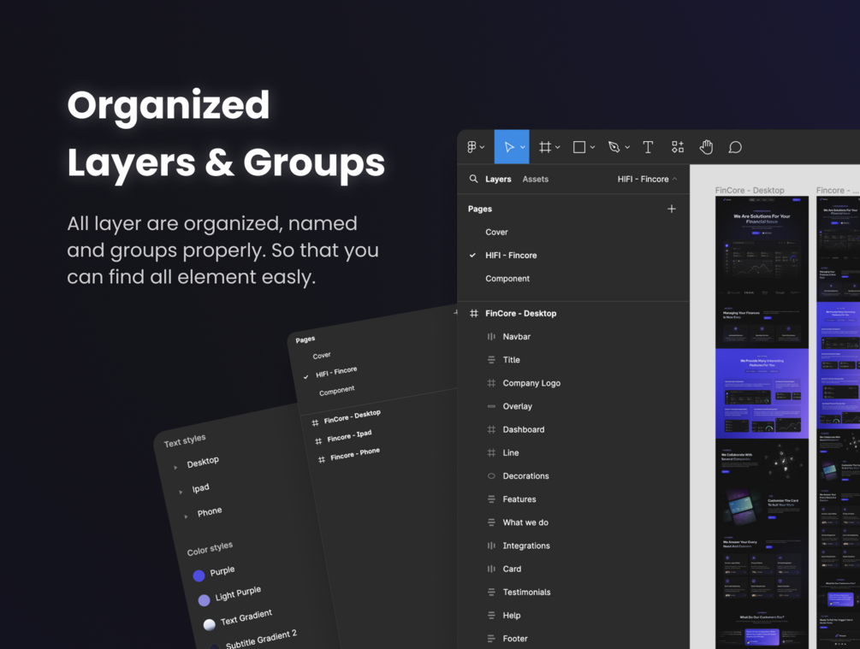Click the layout icon beside Testimonials
The height and width of the screenshot is (649, 860).
tap(491, 592)
